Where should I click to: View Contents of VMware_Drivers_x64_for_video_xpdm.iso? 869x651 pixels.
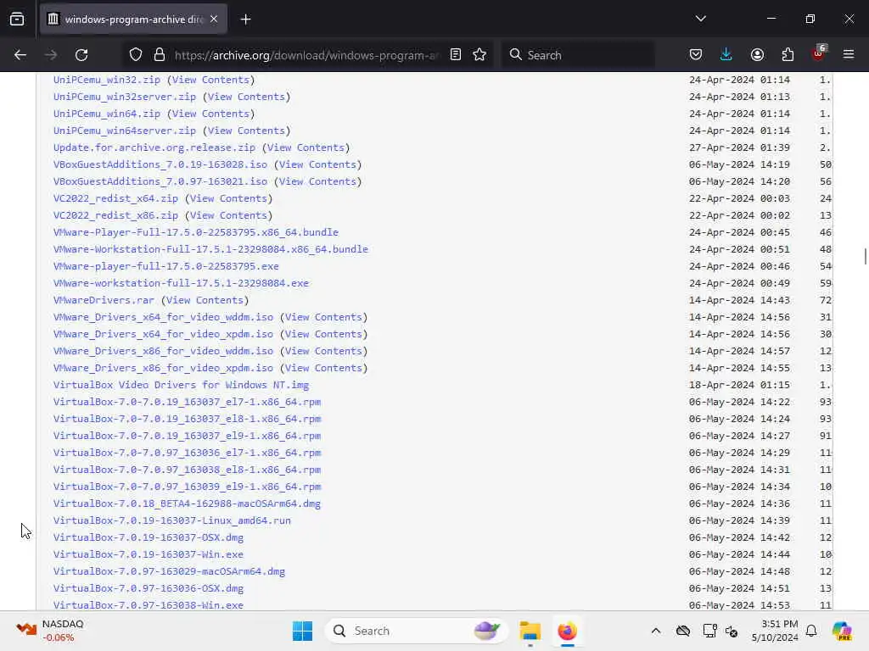click(x=323, y=334)
